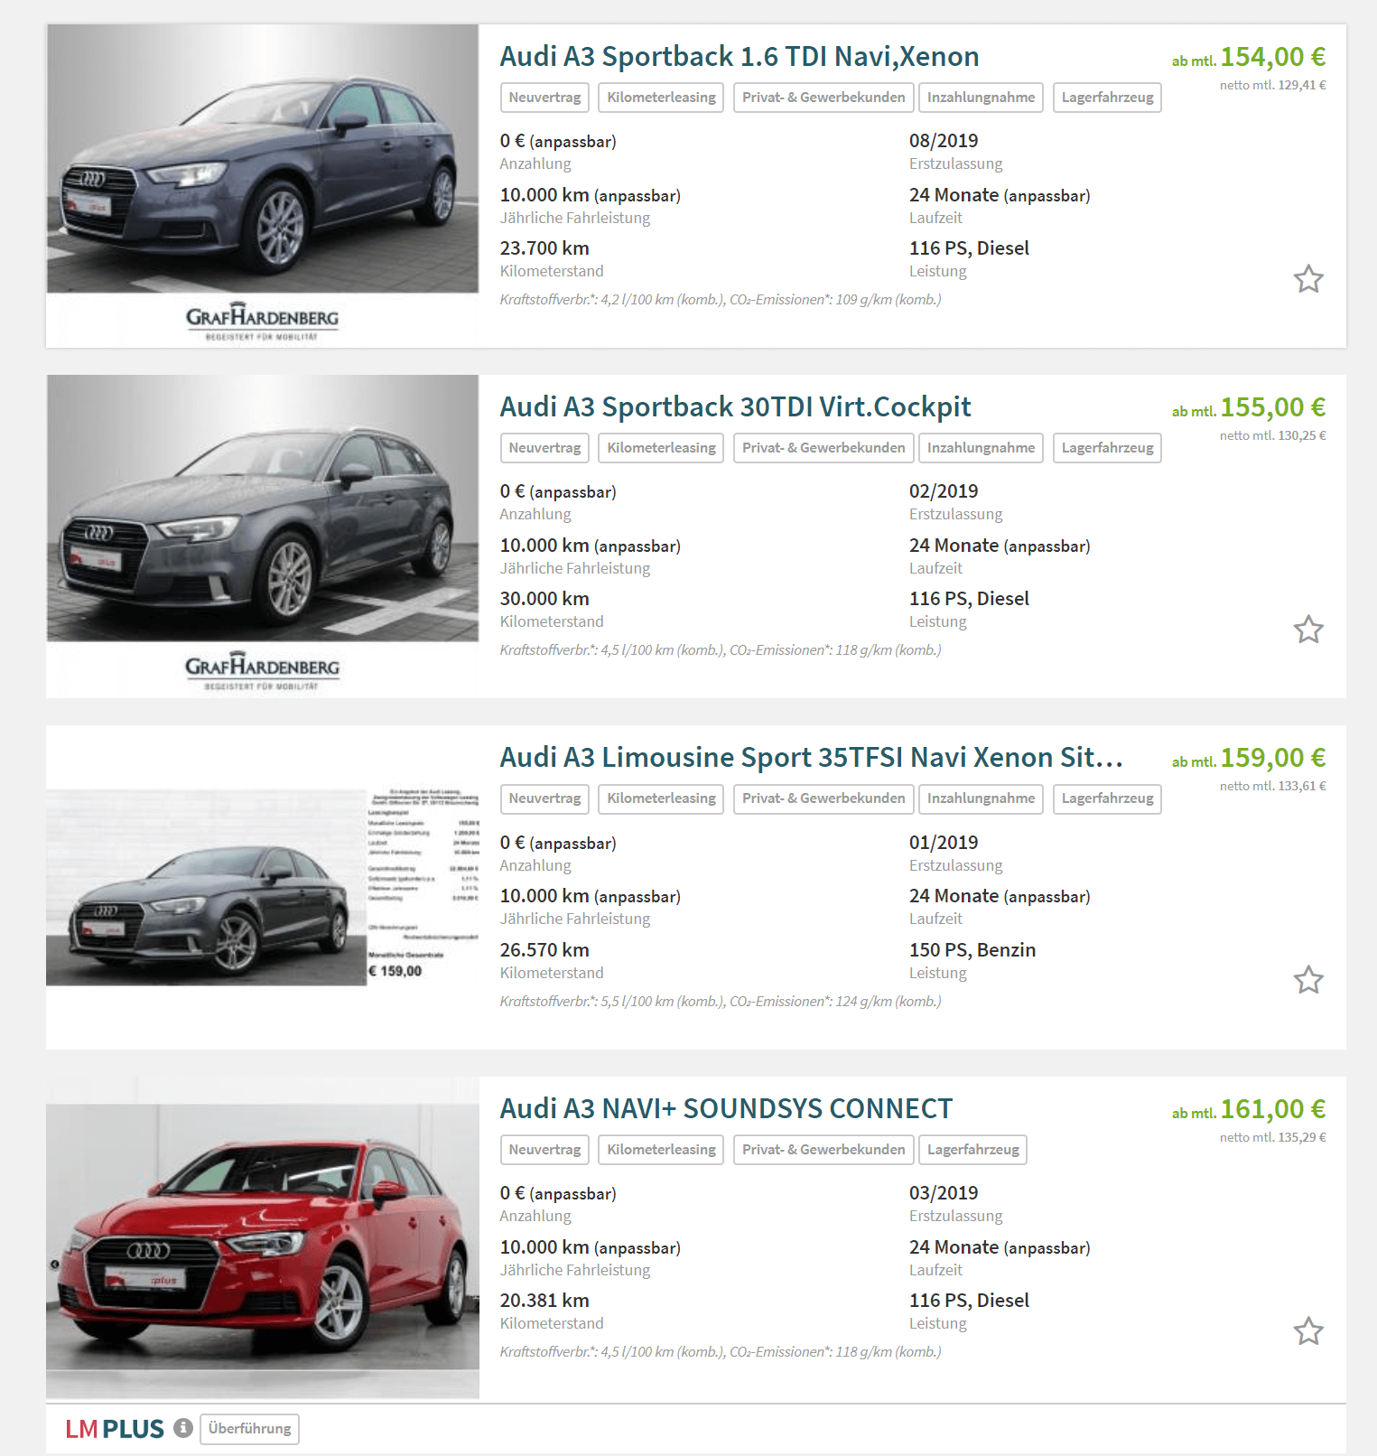This screenshot has width=1377, height=1456.
Task: Click Privat- & Gewerbekunden tag on 30TDI listing
Action: (x=823, y=448)
